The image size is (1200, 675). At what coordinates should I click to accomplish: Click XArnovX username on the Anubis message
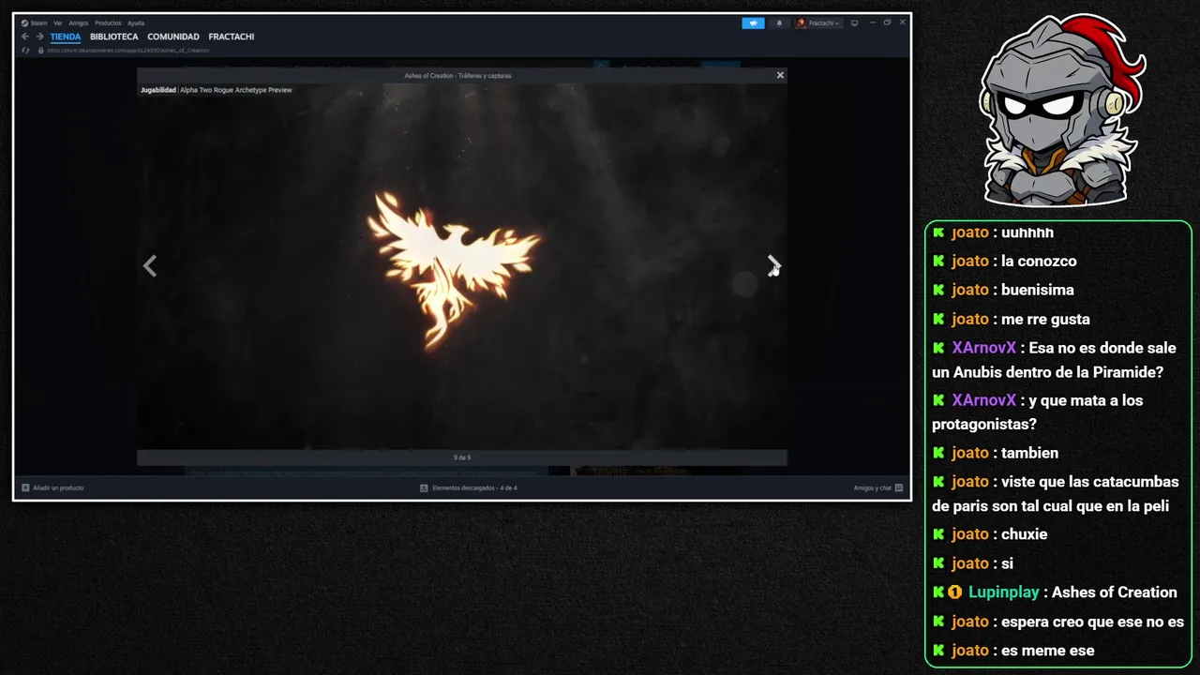(x=983, y=348)
